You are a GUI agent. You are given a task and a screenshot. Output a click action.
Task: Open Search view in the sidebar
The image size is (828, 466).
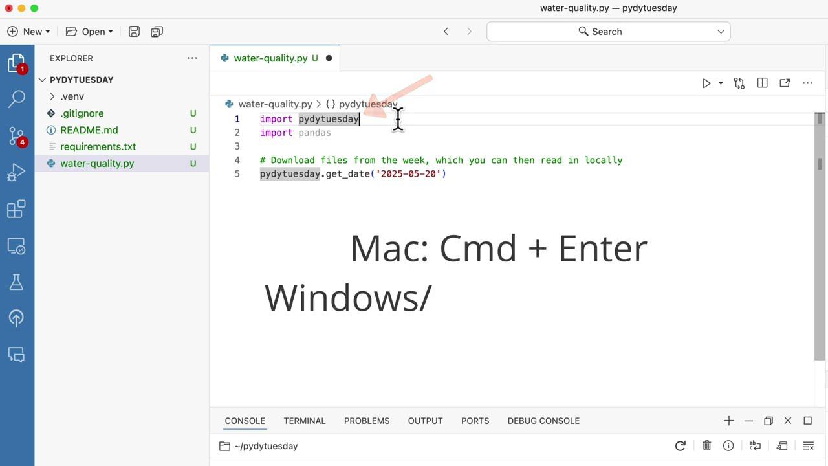point(17,98)
